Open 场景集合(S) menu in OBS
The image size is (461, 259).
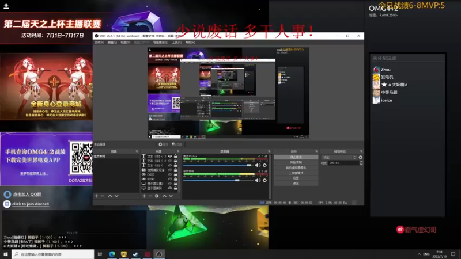click(161, 42)
